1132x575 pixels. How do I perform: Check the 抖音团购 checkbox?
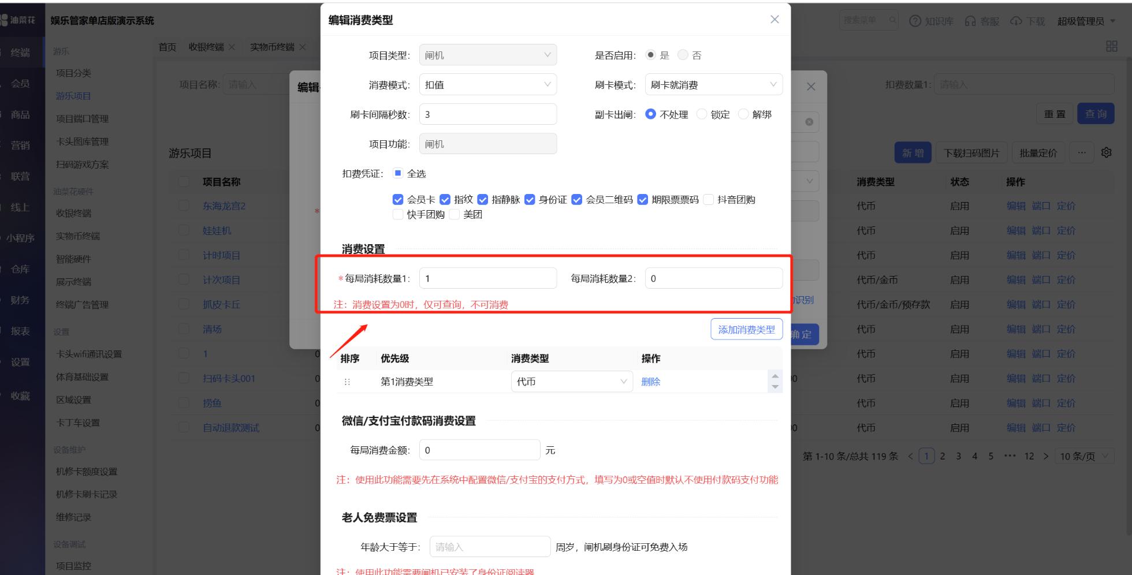coord(709,200)
